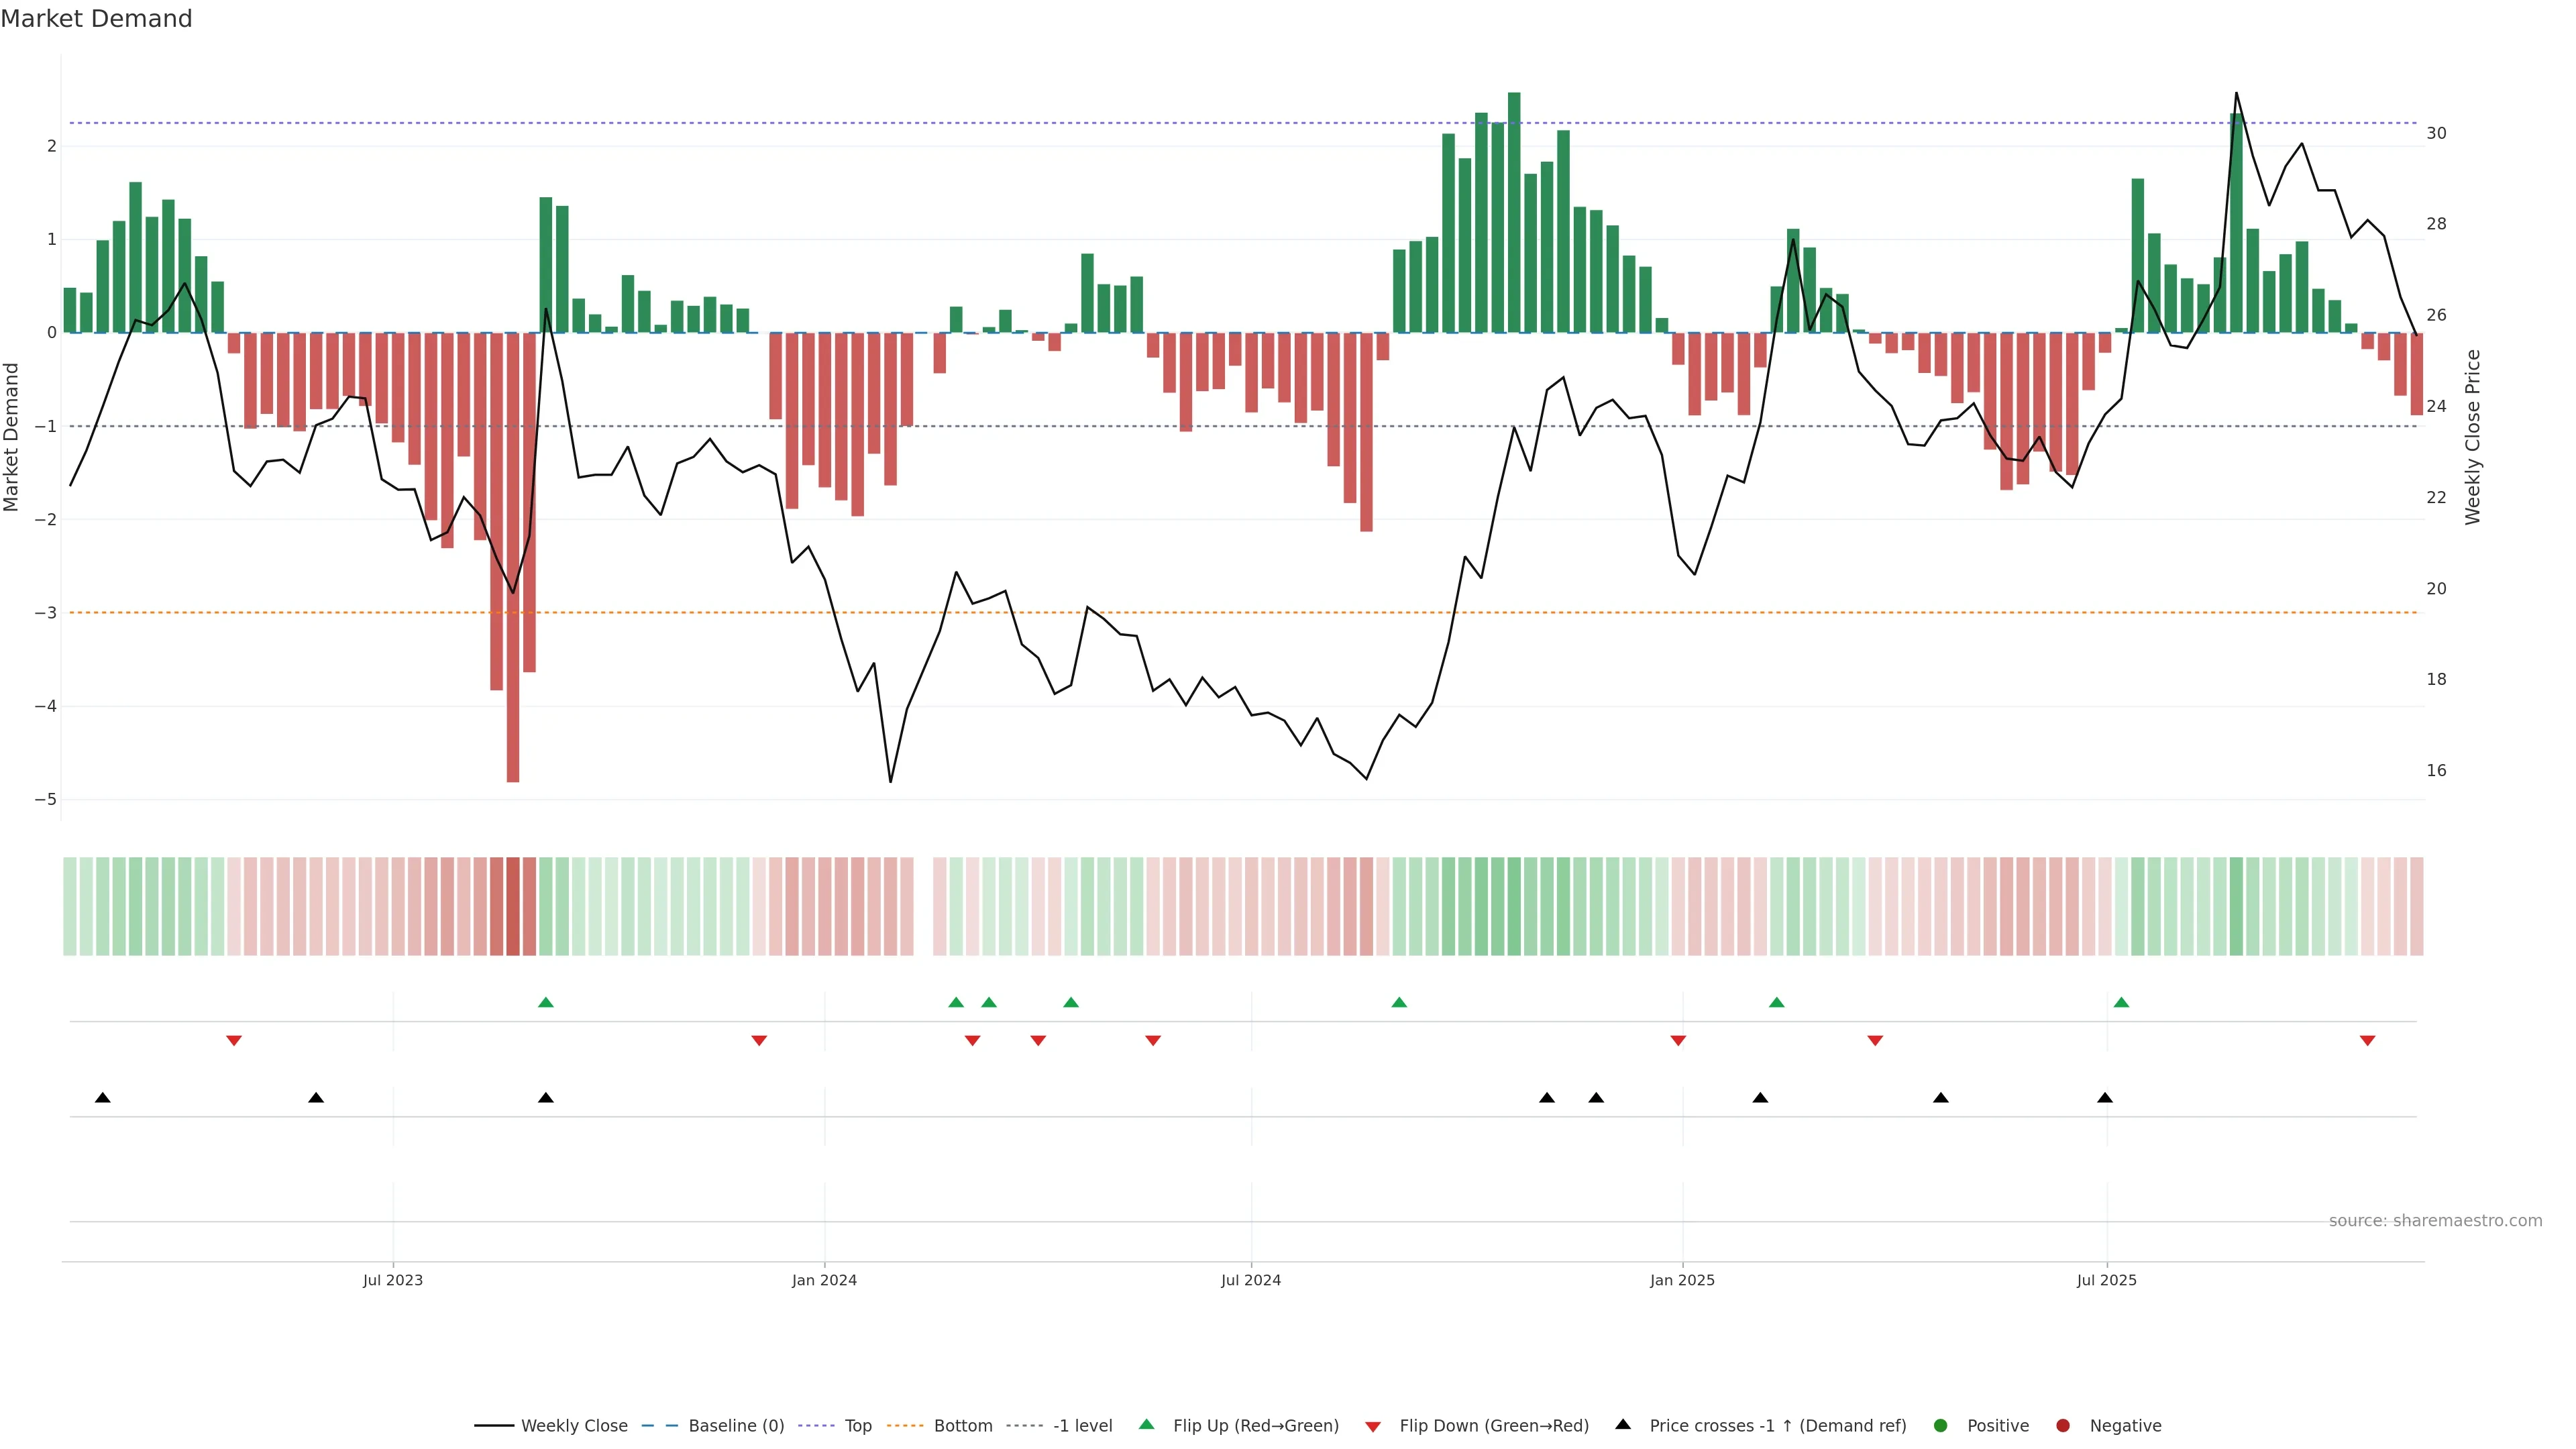
Task: Click the Jul 2024 x-axis label
Action: [1250, 1280]
